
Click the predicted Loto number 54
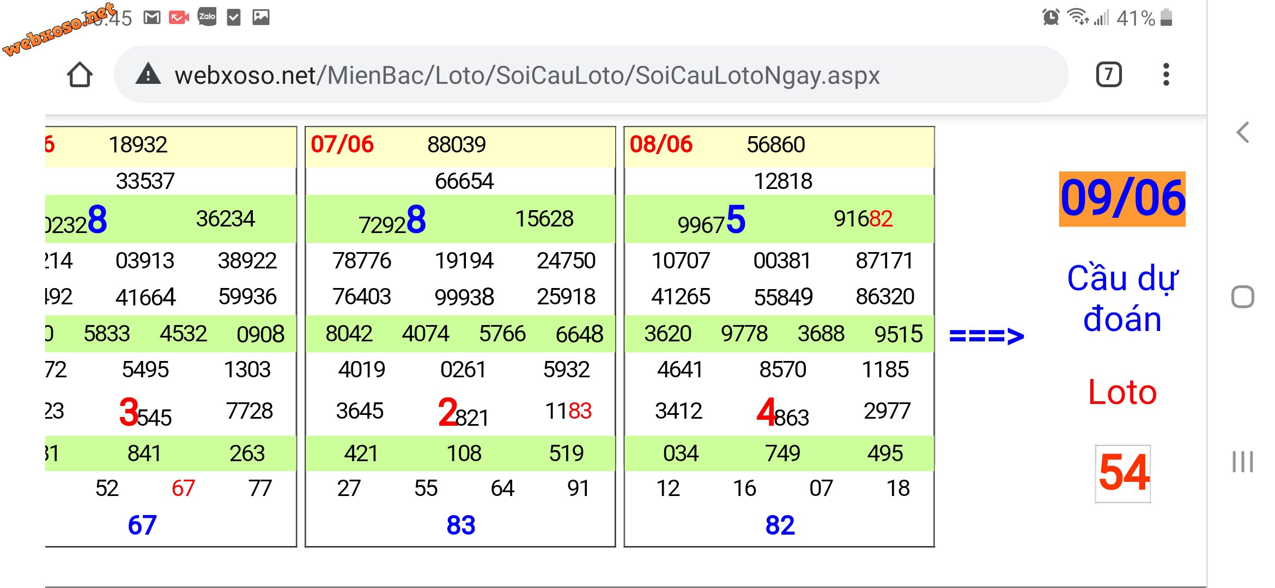point(1124,473)
